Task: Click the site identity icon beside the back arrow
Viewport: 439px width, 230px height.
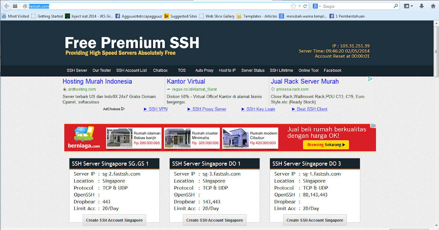Action: (x=25, y=6)
